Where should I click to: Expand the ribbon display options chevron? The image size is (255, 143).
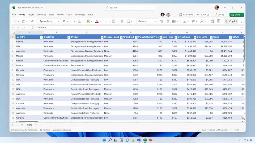(x=242, y=22)
